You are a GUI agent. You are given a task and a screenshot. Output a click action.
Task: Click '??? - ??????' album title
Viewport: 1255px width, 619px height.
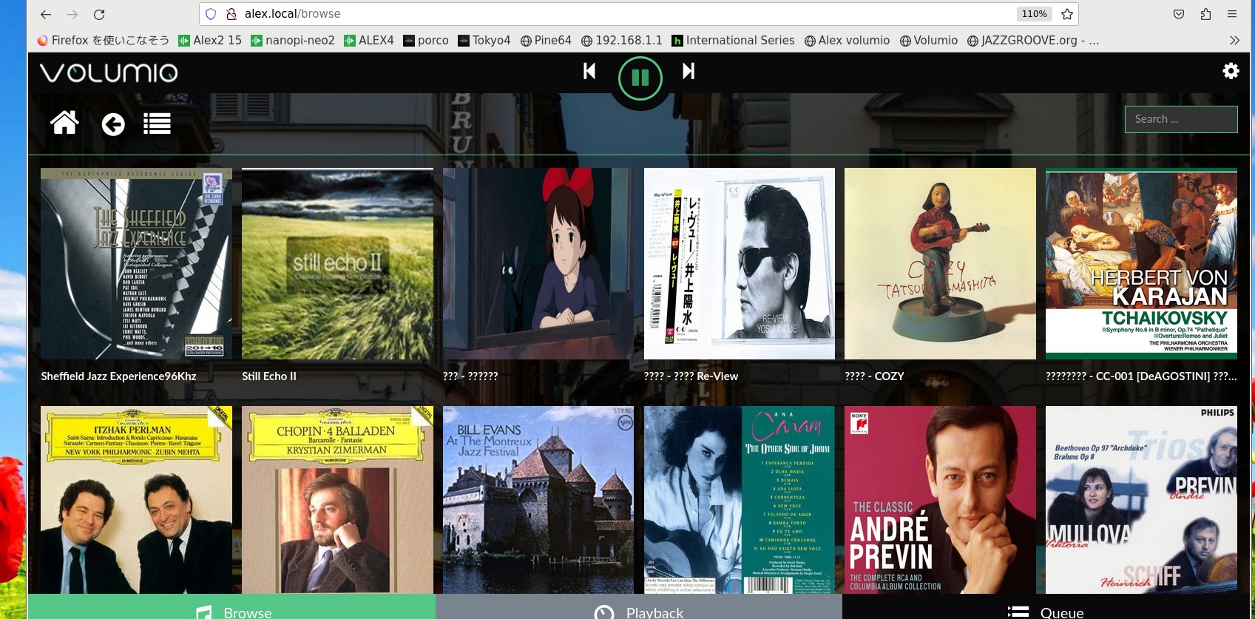point(470,376)
